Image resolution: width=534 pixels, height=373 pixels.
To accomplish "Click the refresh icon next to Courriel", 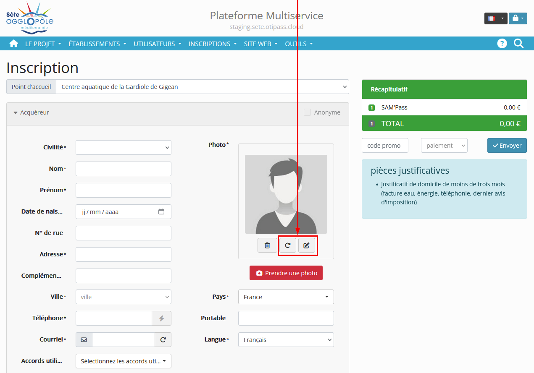I will pos(163,340).
